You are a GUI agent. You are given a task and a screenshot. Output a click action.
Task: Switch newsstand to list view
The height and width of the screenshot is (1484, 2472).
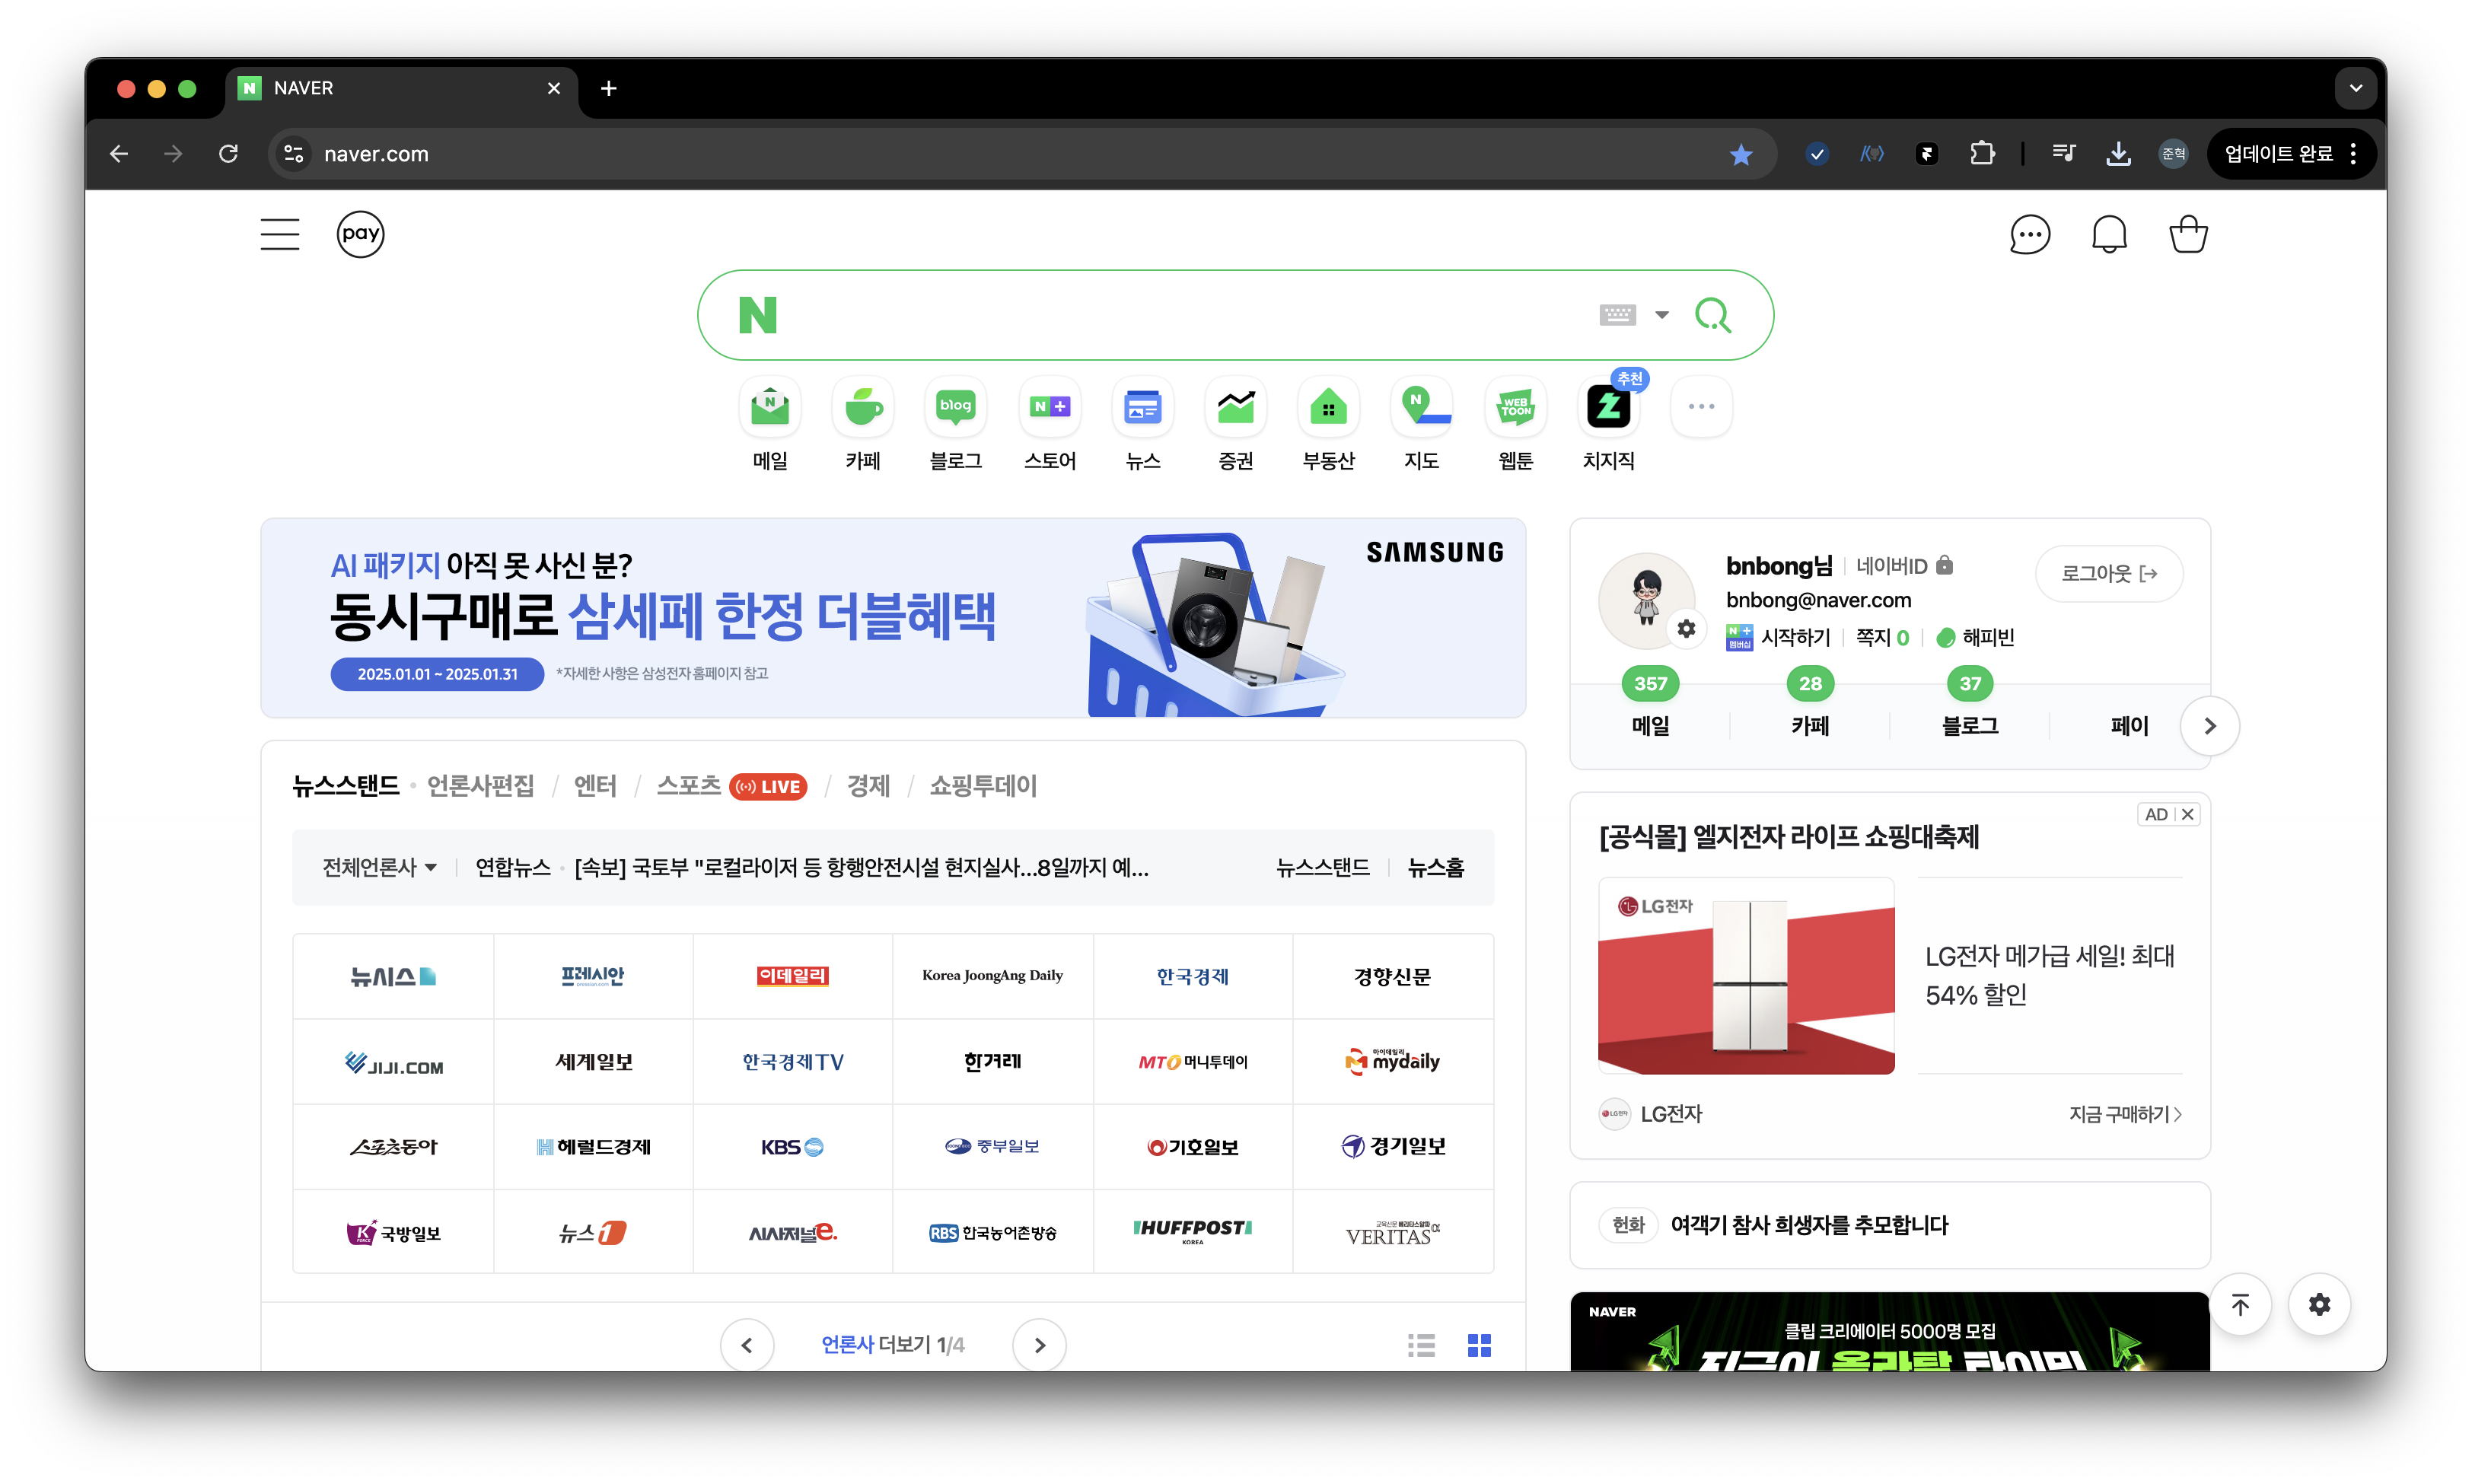pos(1421,1345)
